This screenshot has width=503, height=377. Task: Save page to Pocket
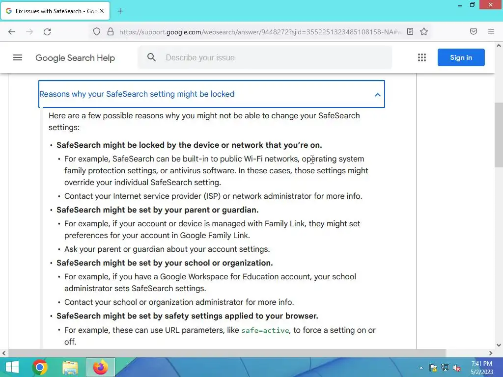coord(474,31)
